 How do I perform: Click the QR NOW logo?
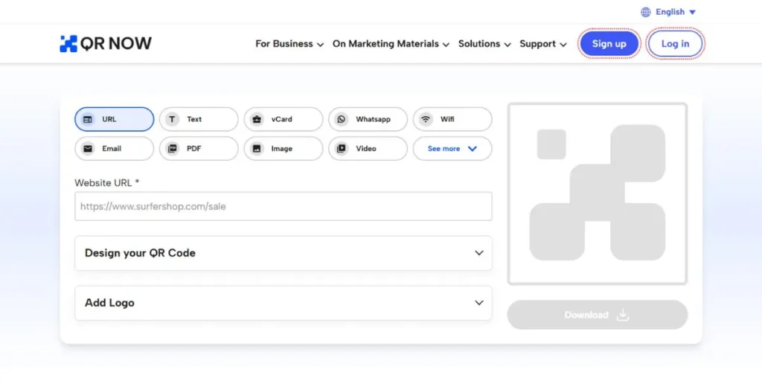[106, 44]
